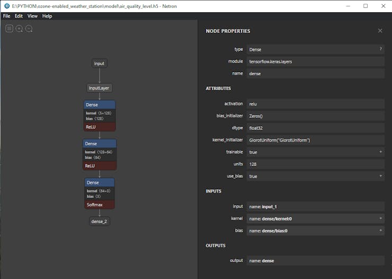Click the Netron app icon in title bar
This screenshot has height=279, width=392.
6,6
